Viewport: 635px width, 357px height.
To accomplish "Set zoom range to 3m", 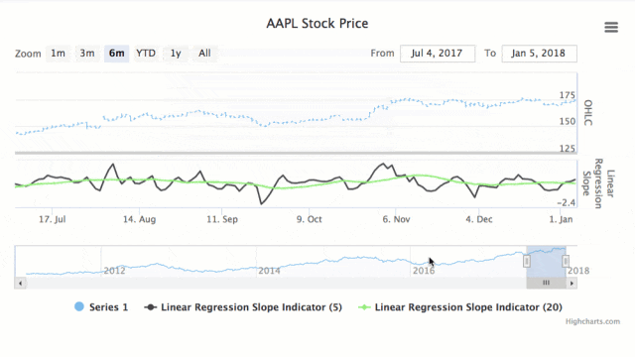I will (87, 54).
